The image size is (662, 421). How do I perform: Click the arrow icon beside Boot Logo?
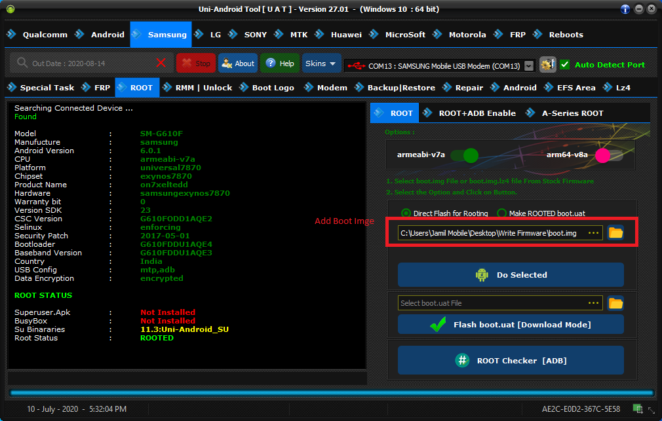point(244,87)
